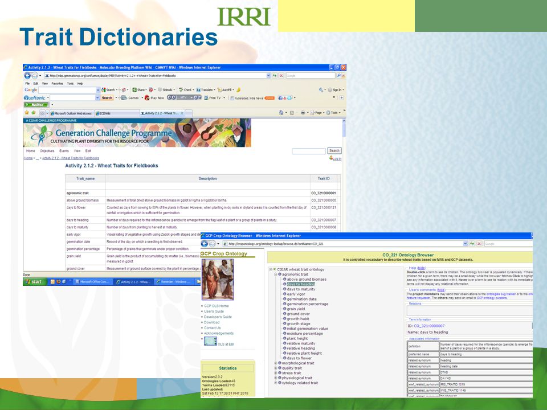
Task: Stop loading the Wheat Traits page
Action: pyautogui.click(x=281, y=75)
